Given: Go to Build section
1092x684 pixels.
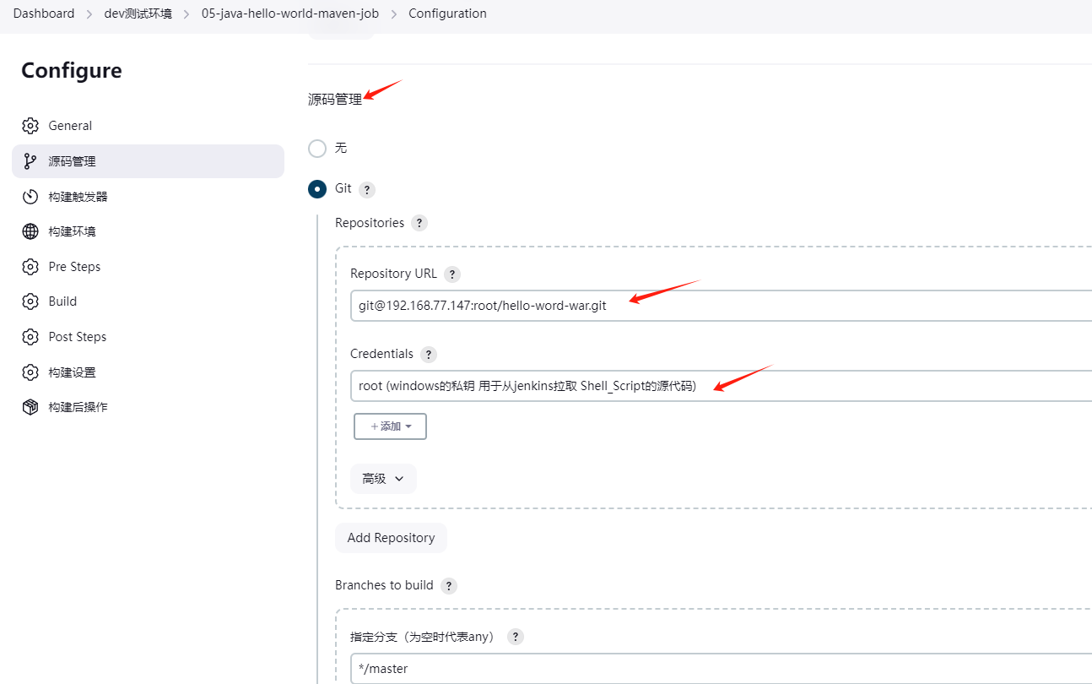Looking at the screenshot, I should (148, 301).
